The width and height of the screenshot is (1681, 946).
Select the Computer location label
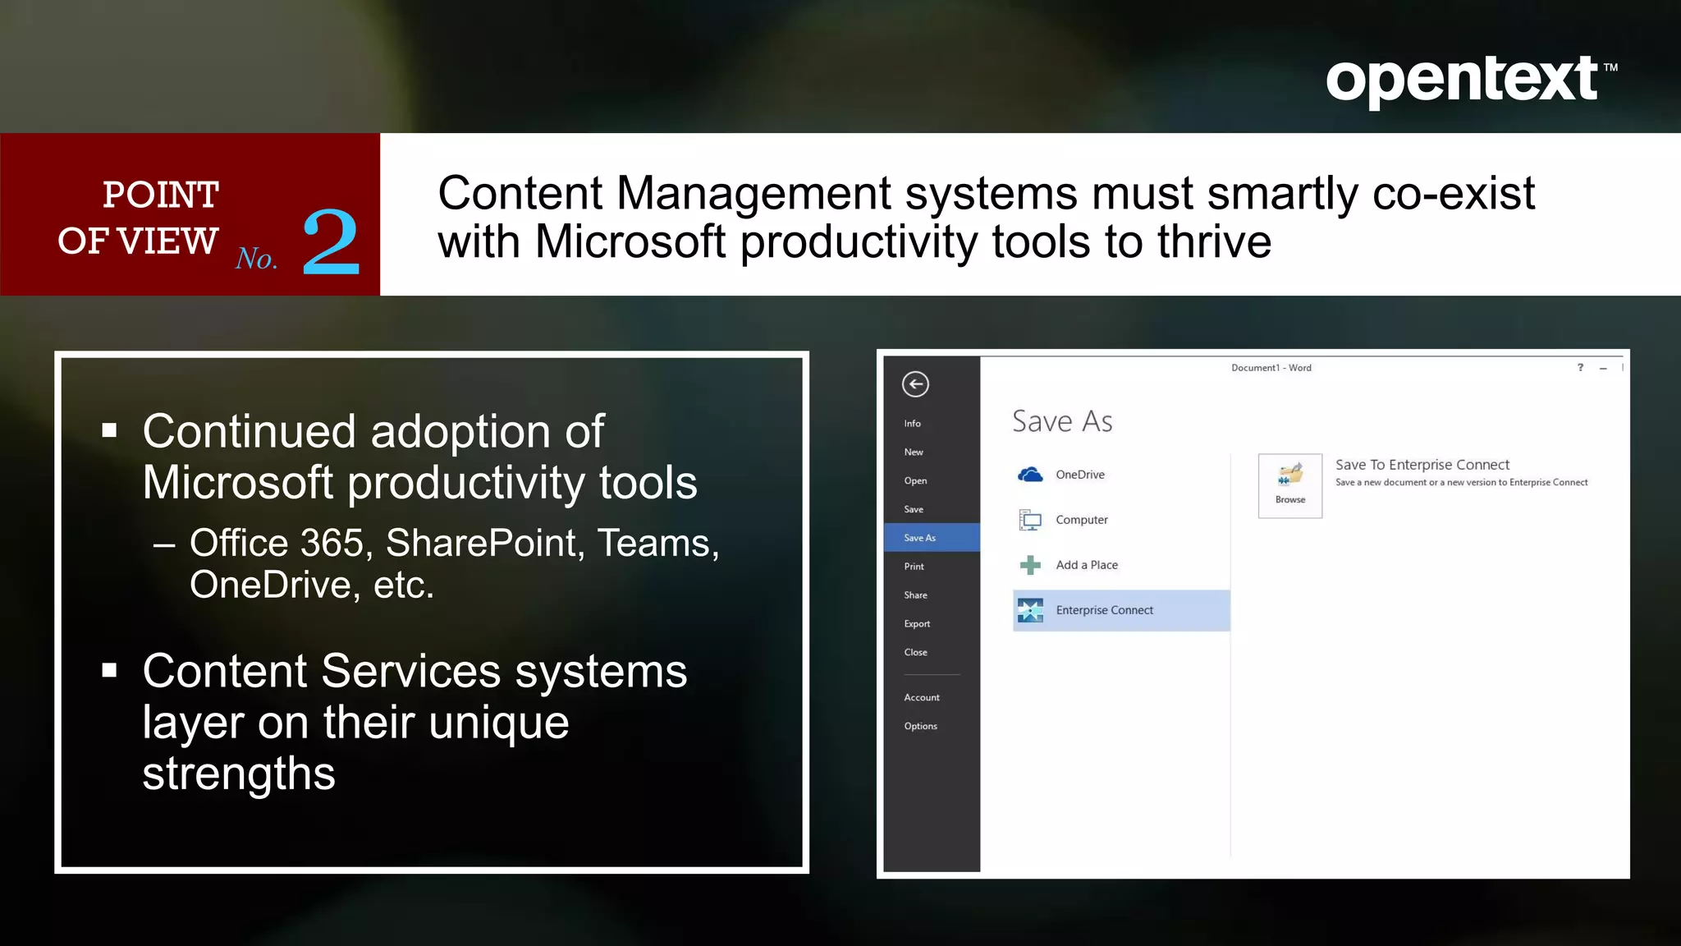[x=1082, y=520]
